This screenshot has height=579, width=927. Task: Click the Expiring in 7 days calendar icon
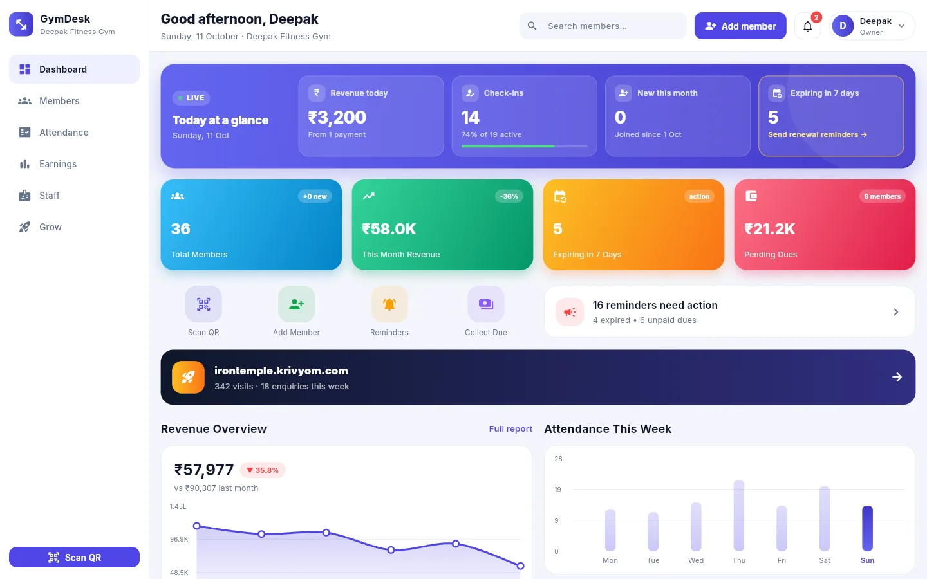point(777,93)
